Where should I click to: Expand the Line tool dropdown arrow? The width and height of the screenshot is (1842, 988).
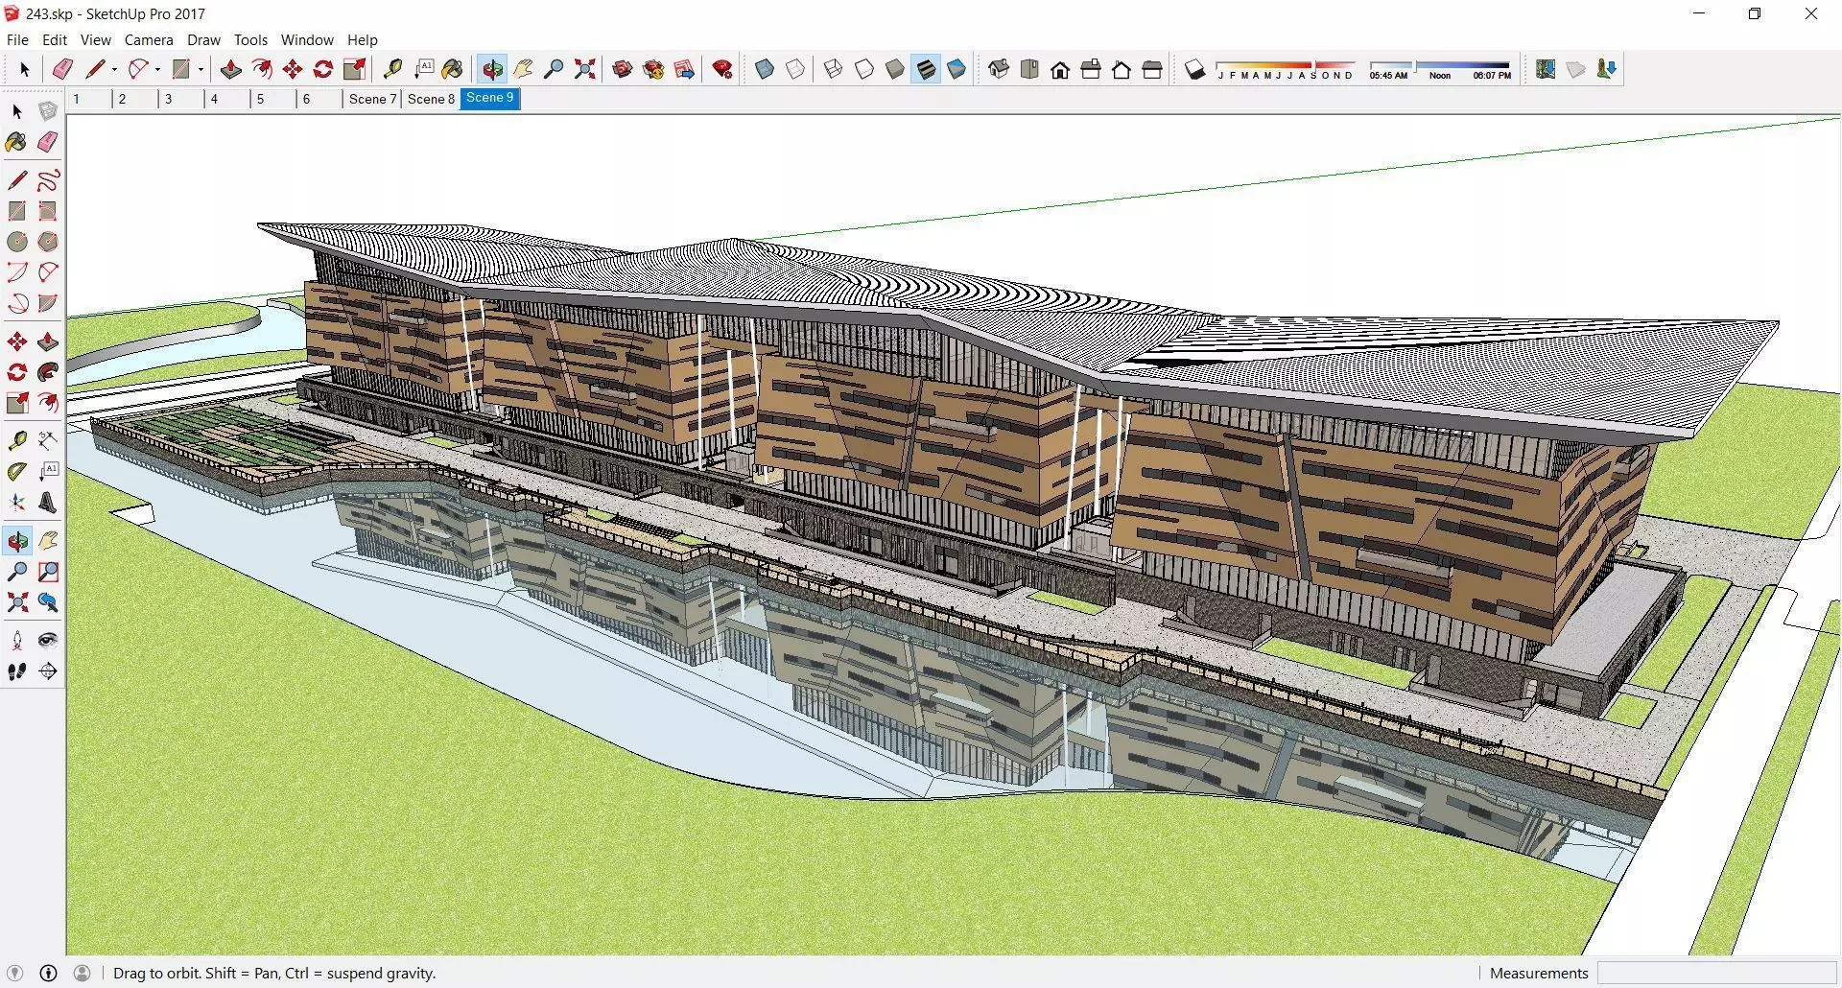(x=114, y=69)
